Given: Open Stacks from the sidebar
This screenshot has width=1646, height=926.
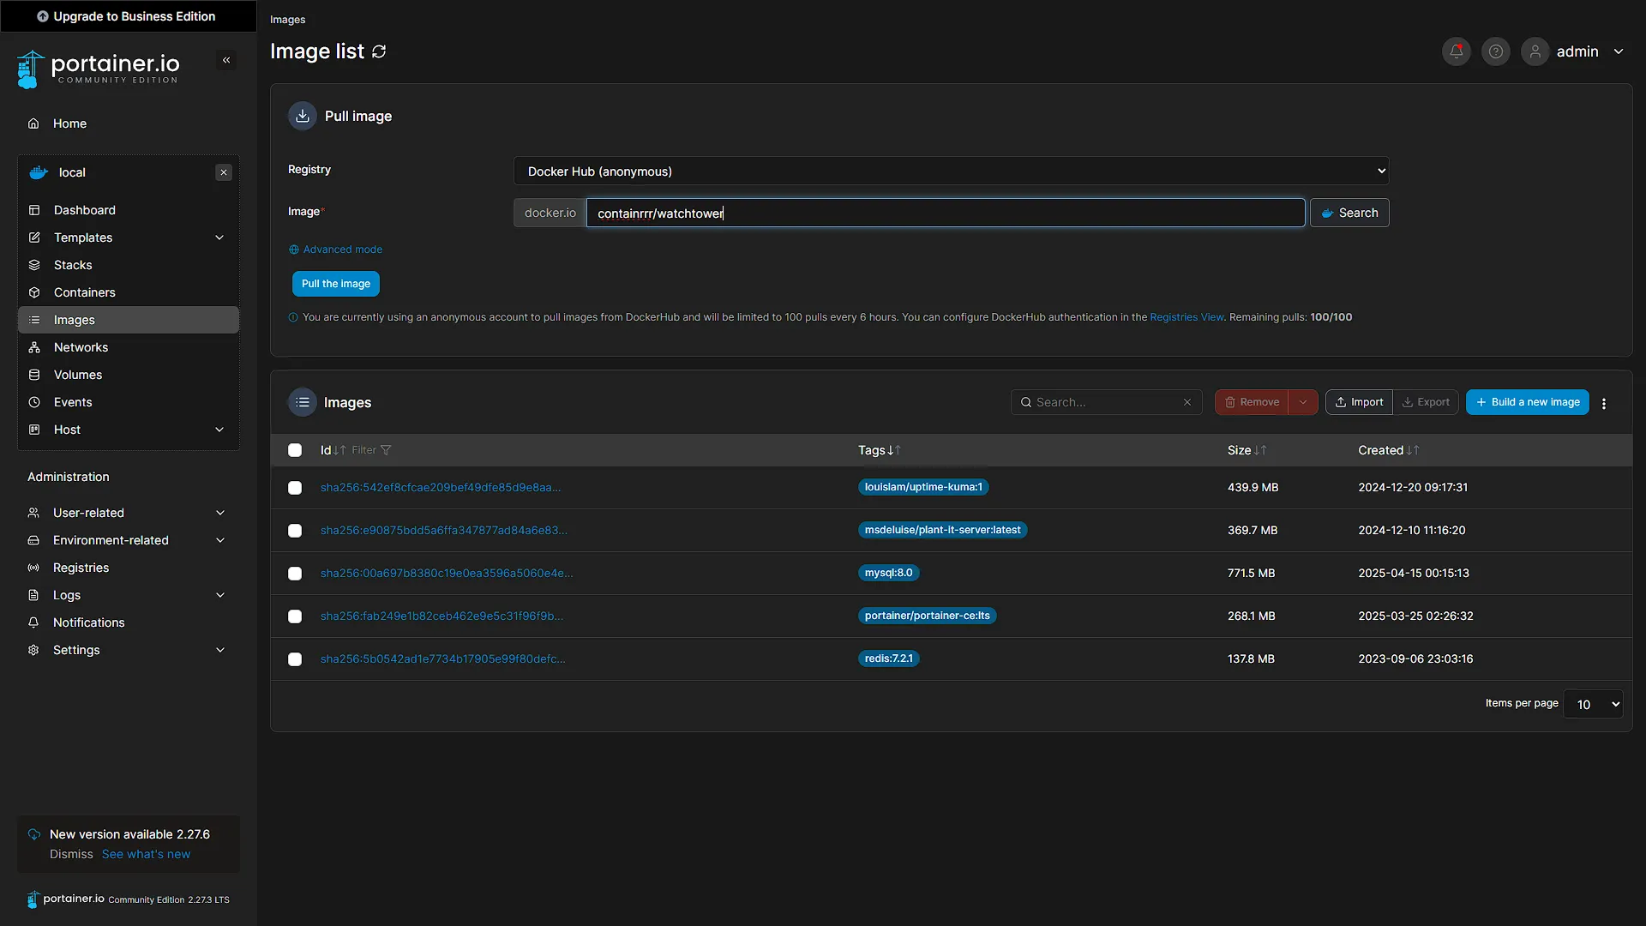Looking at the screenshot, I should pyautogui.click(x=73, y=265).
